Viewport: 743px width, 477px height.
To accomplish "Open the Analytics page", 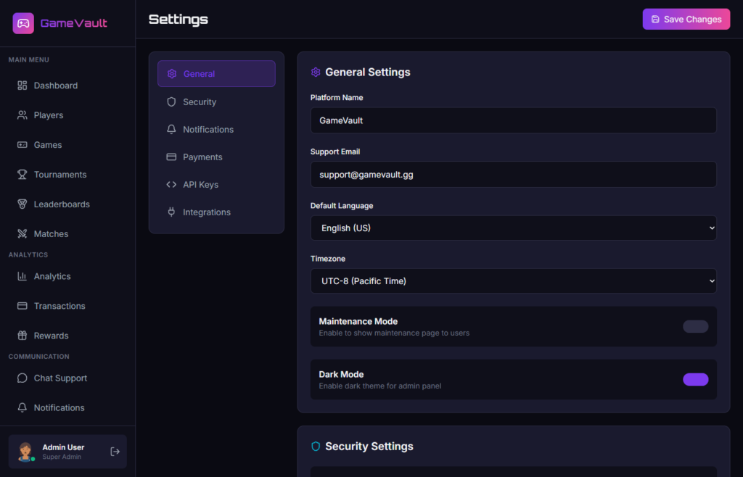I will [67, 276].
